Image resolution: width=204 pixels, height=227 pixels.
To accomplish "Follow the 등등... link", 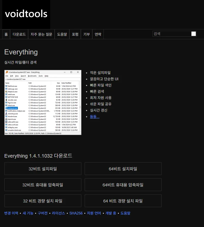I will [94, 116].
